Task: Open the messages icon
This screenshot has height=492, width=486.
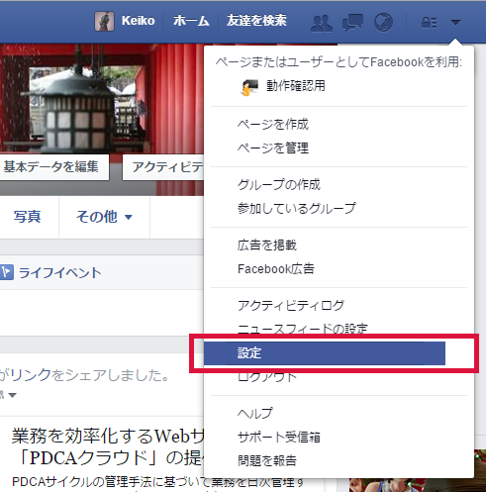Action: coord(352,23)
